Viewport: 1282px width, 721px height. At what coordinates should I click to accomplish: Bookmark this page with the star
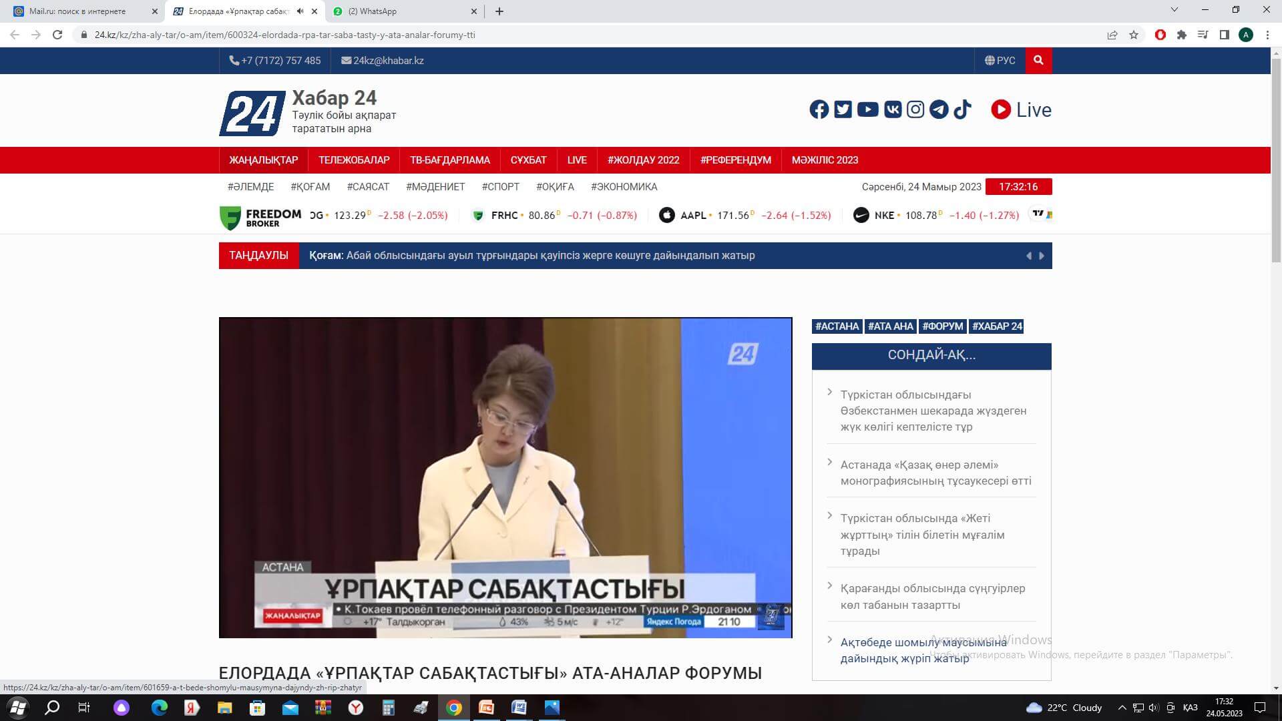click(1134, 35)
